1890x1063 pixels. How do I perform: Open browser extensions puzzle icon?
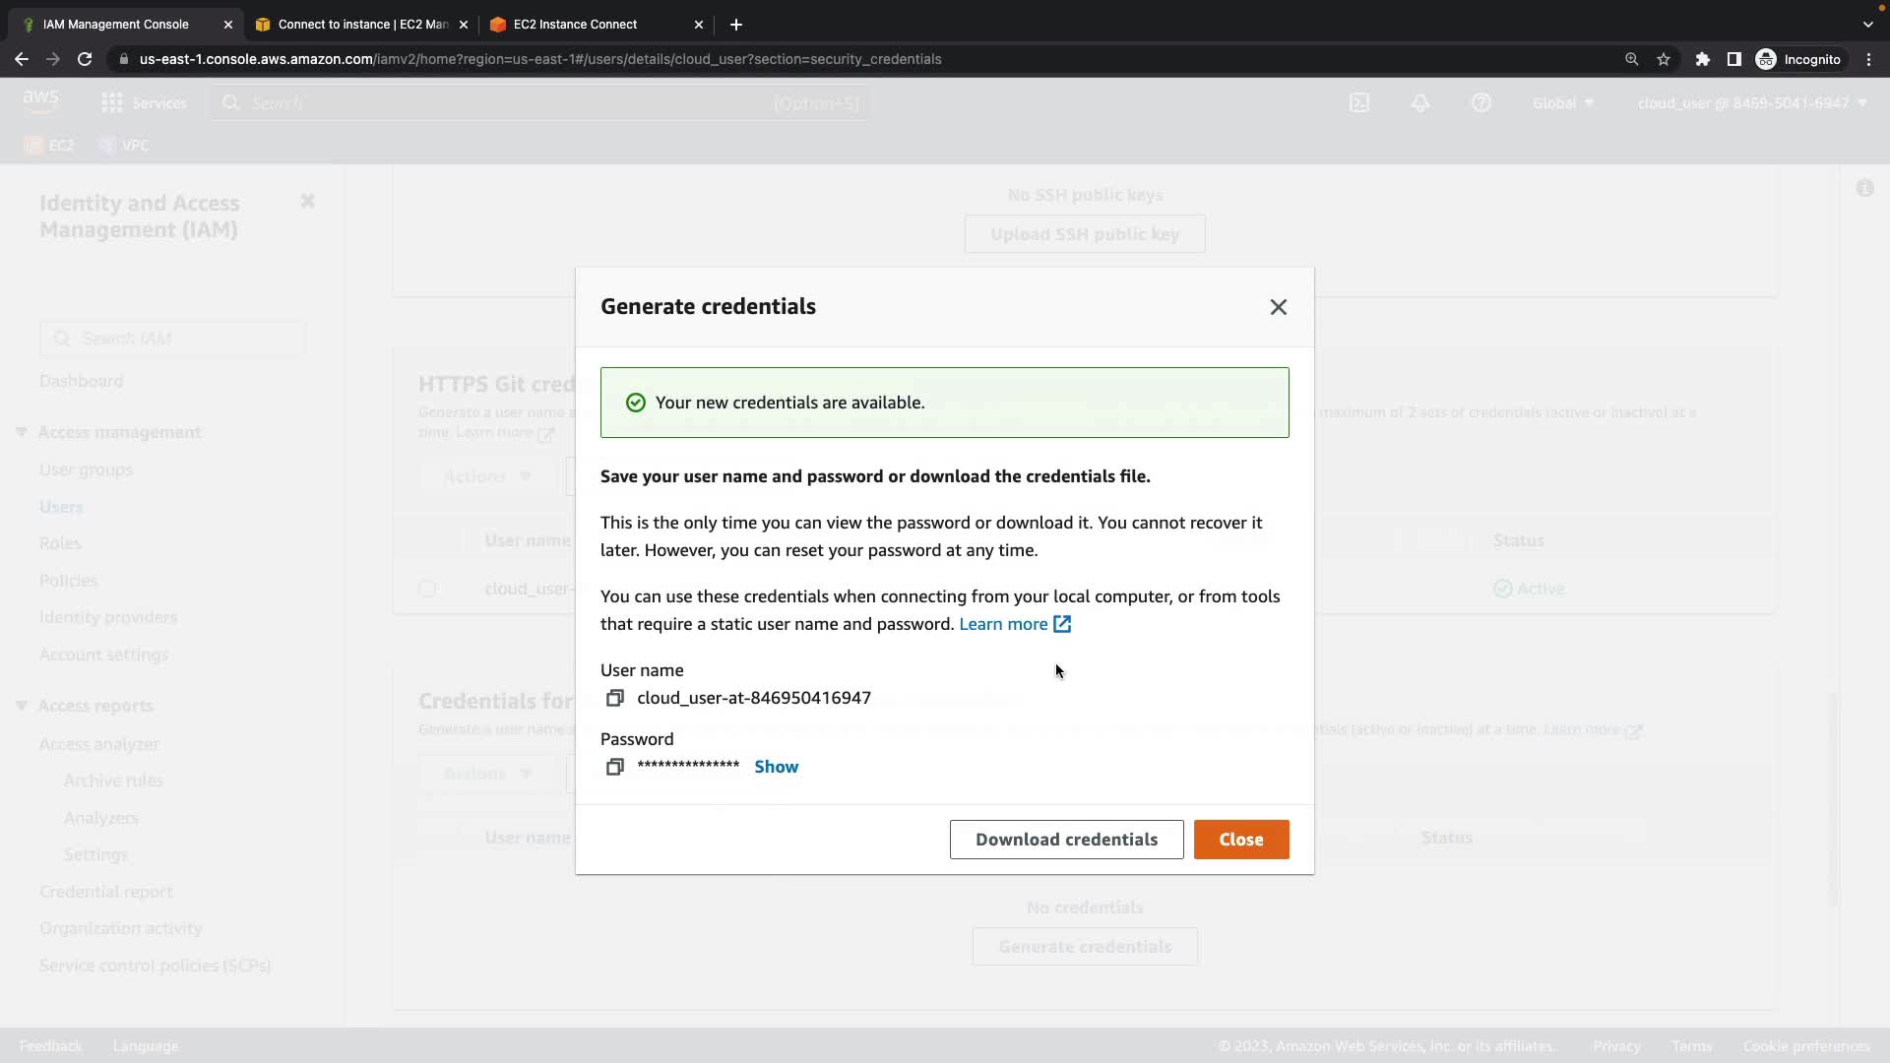(1702, 59)
